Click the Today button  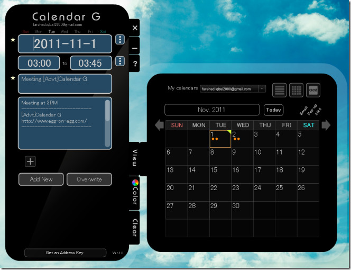tap(273, 110)
